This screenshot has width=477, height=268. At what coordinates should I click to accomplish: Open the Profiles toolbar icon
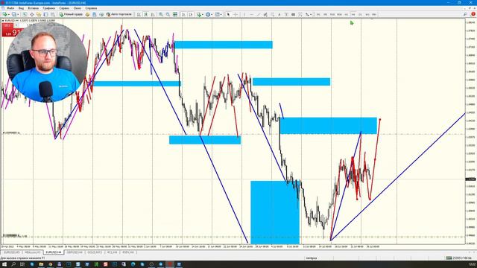click(14, 14)
